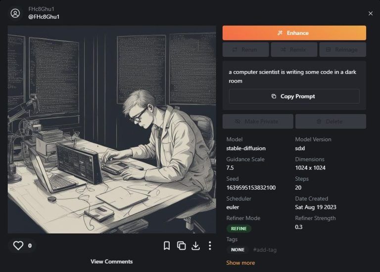Bookmark this generated image
Viewport: 380px width, 272px height.
click(167, 245)
